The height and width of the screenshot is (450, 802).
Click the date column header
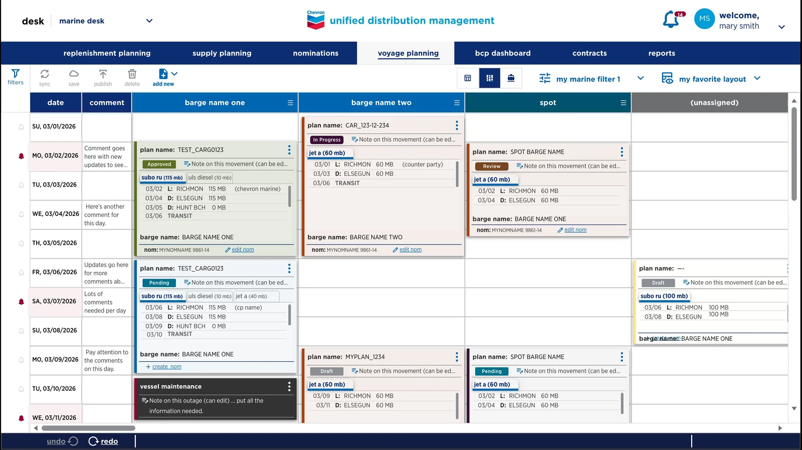56,103
